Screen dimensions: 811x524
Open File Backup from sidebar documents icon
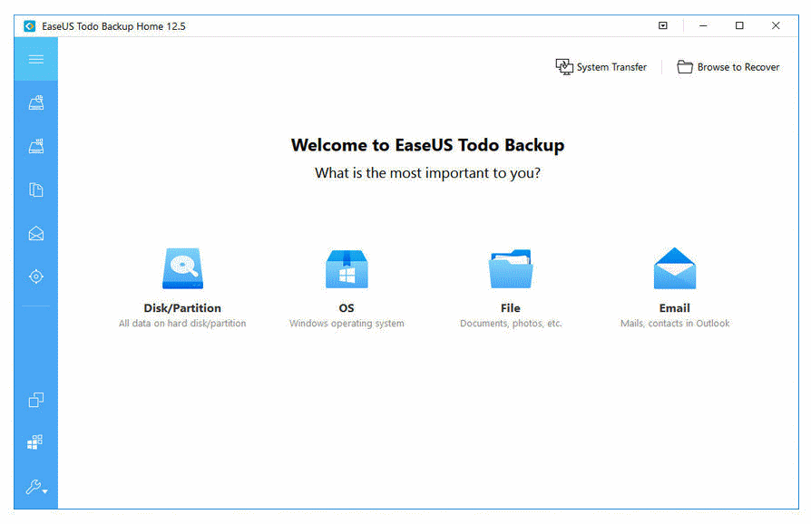(35, 189)
